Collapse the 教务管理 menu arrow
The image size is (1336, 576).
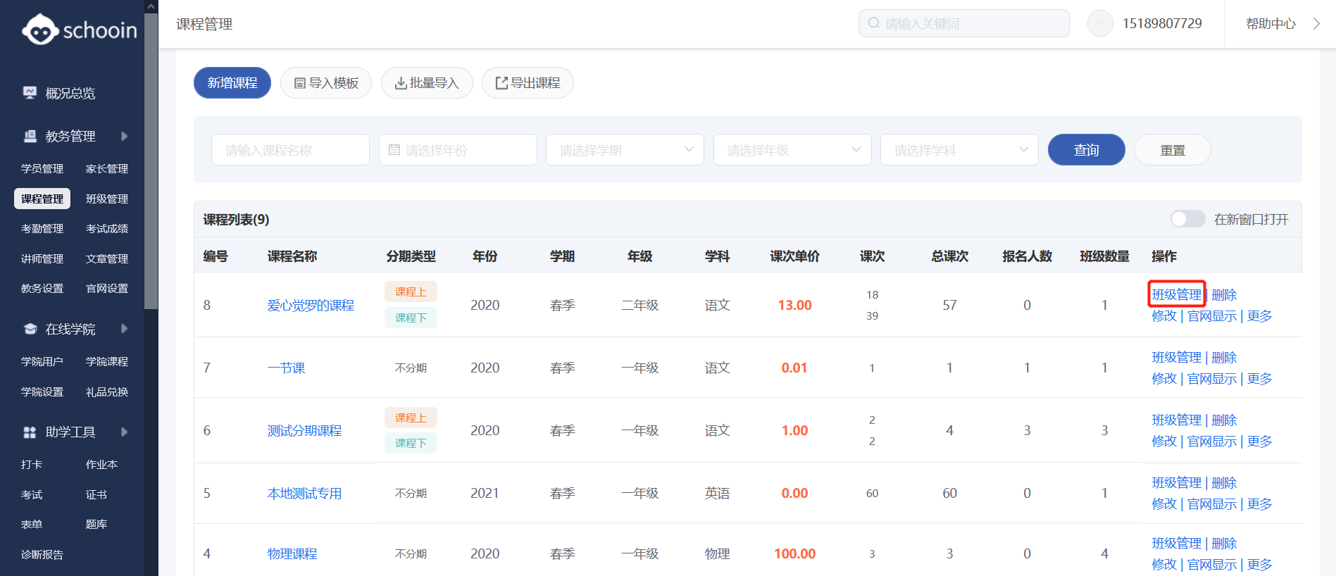point(125,136)
